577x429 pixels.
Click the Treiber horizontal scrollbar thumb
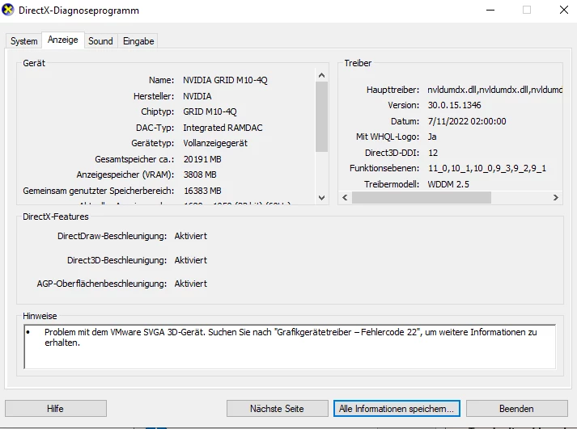422,198
